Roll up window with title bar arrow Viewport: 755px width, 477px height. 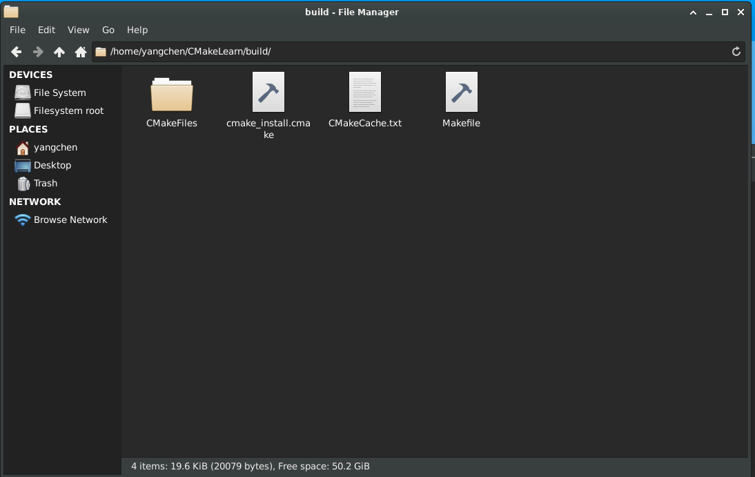click(x=693, y=12)
